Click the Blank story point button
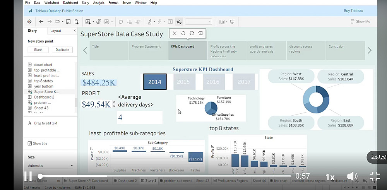This screenshot has width=387, height=190. coord(38,50)
